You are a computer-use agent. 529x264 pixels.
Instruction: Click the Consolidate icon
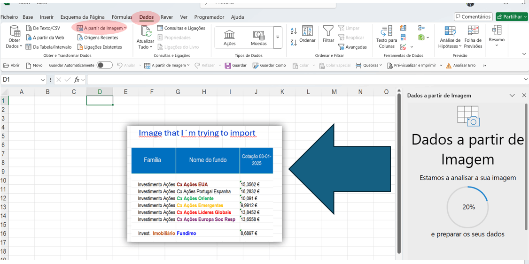pos(421,28)
